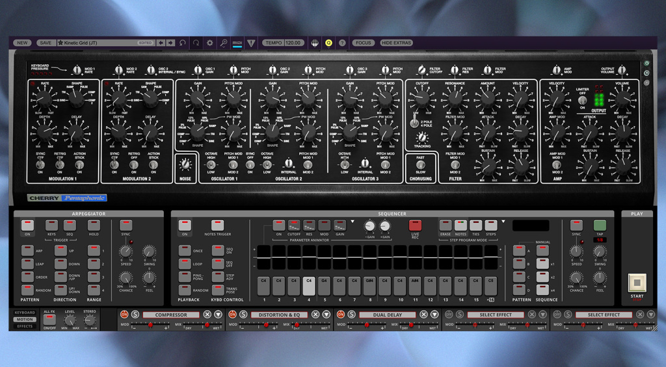Click the NEW button
666x367 pixels.
coord(22,43)
